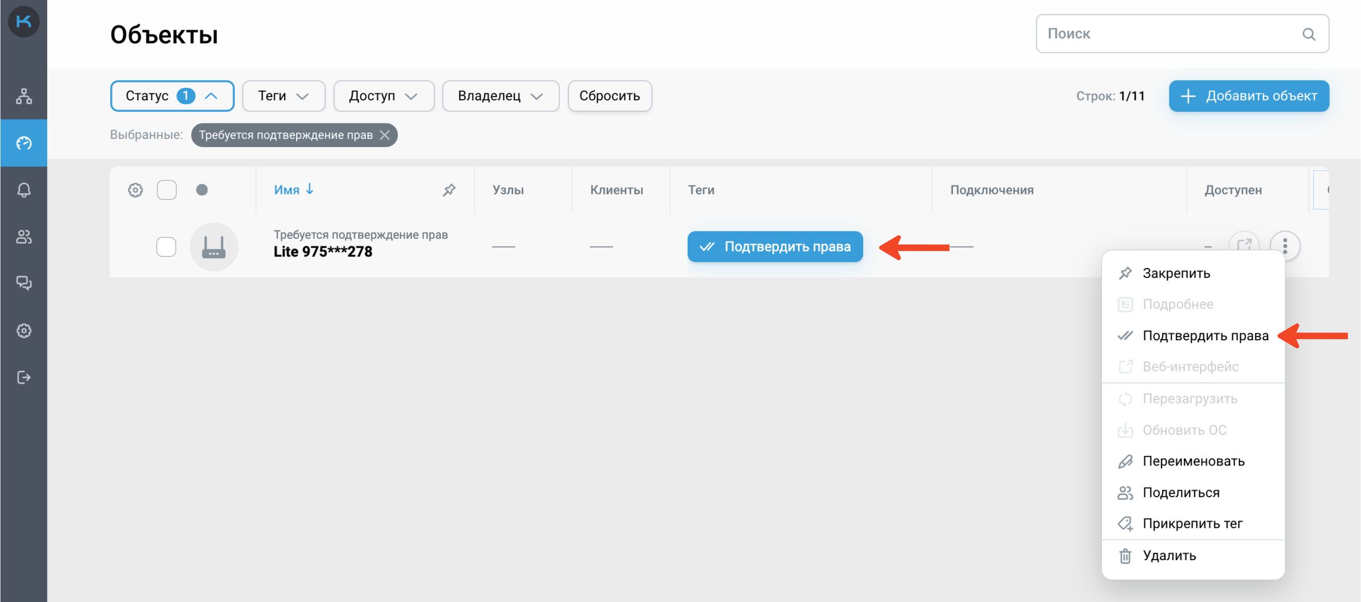Open the network topology sidebar icon
The image size is (1361, 602).
pos(24,96)
